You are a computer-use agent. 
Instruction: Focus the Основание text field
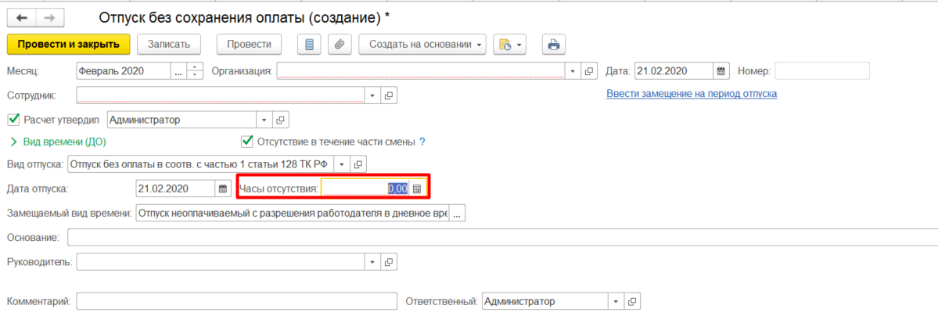(x=502, y=237)
